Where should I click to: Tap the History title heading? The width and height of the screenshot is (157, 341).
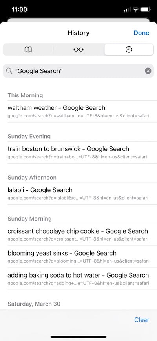click(78, 33)
